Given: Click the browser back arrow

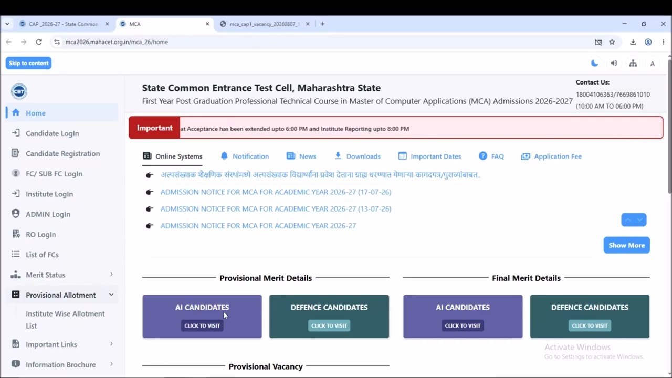Looking at the screenshot, I should [8, 42].
